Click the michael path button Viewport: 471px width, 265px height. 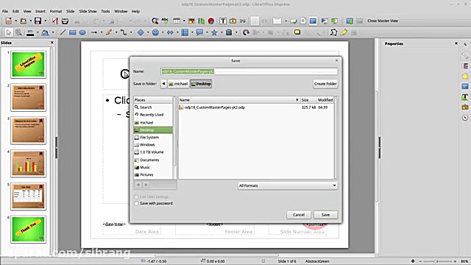(178, 84)
